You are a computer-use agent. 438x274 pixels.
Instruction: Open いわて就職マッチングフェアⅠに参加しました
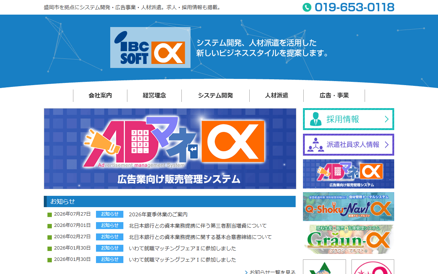182,260
